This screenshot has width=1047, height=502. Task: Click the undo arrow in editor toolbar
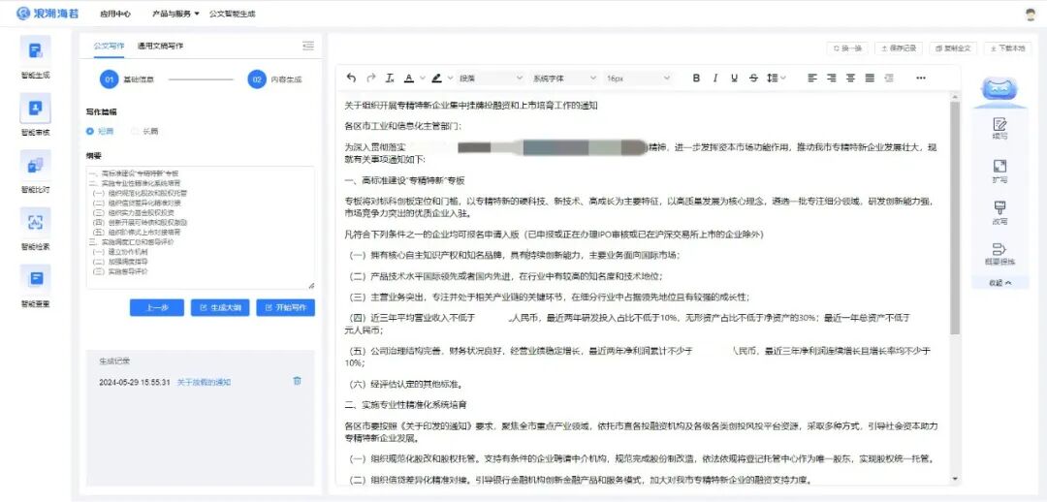(352, 78)
